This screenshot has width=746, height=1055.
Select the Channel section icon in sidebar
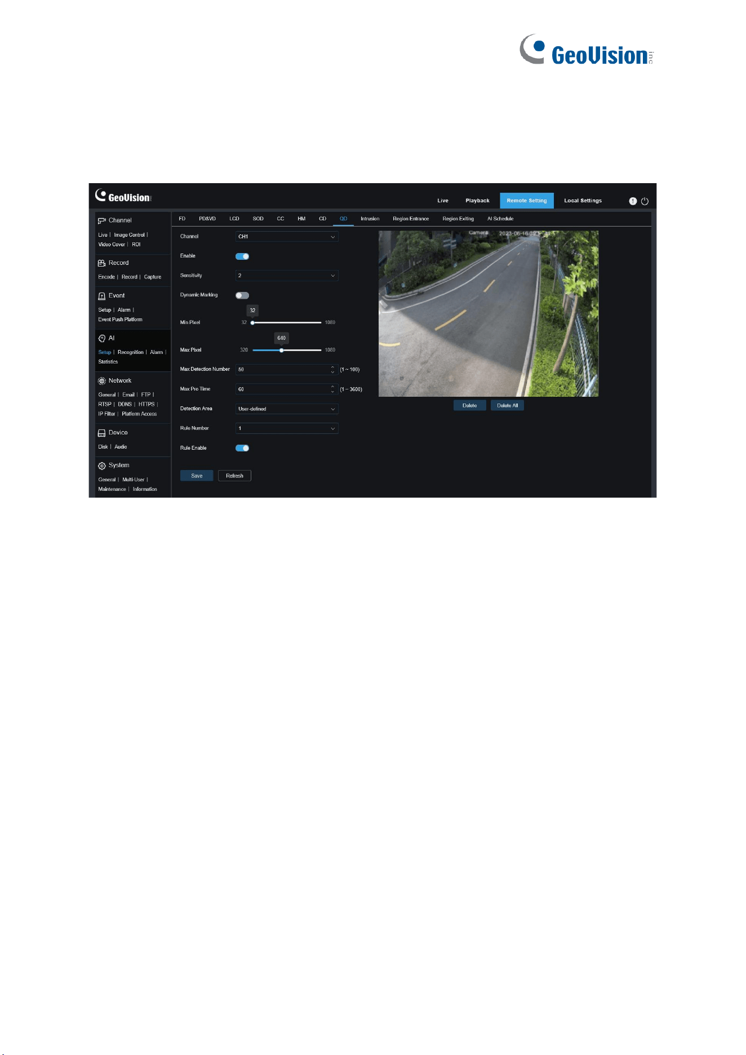pyautogui.click(x=101, y=221)
